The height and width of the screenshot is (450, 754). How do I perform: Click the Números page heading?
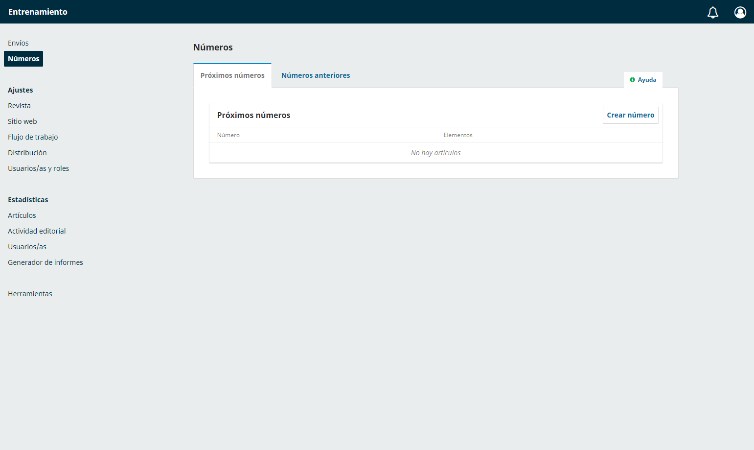click(213, 47)
